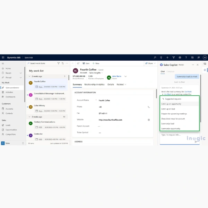
Task: Open the chat icon on right rail
Action: click(x=205, y=64)
